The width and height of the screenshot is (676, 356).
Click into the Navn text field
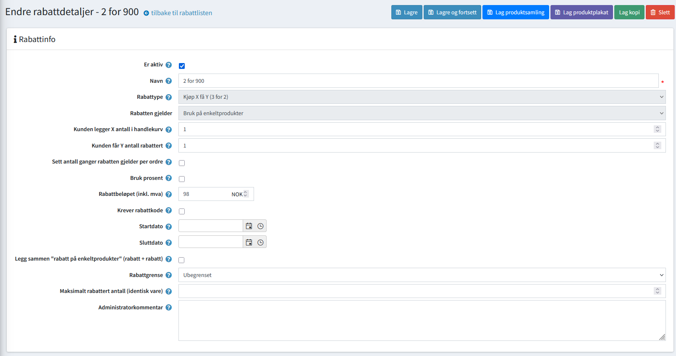[418, 81]
